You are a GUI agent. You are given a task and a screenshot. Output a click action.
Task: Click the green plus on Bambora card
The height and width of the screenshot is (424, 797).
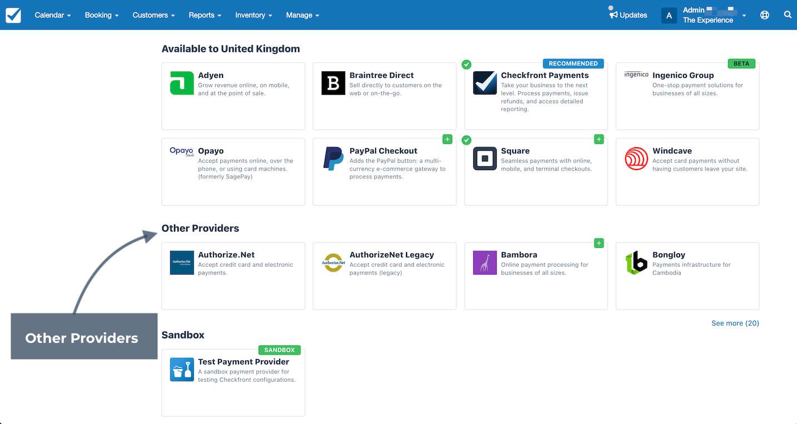point(598,243)
